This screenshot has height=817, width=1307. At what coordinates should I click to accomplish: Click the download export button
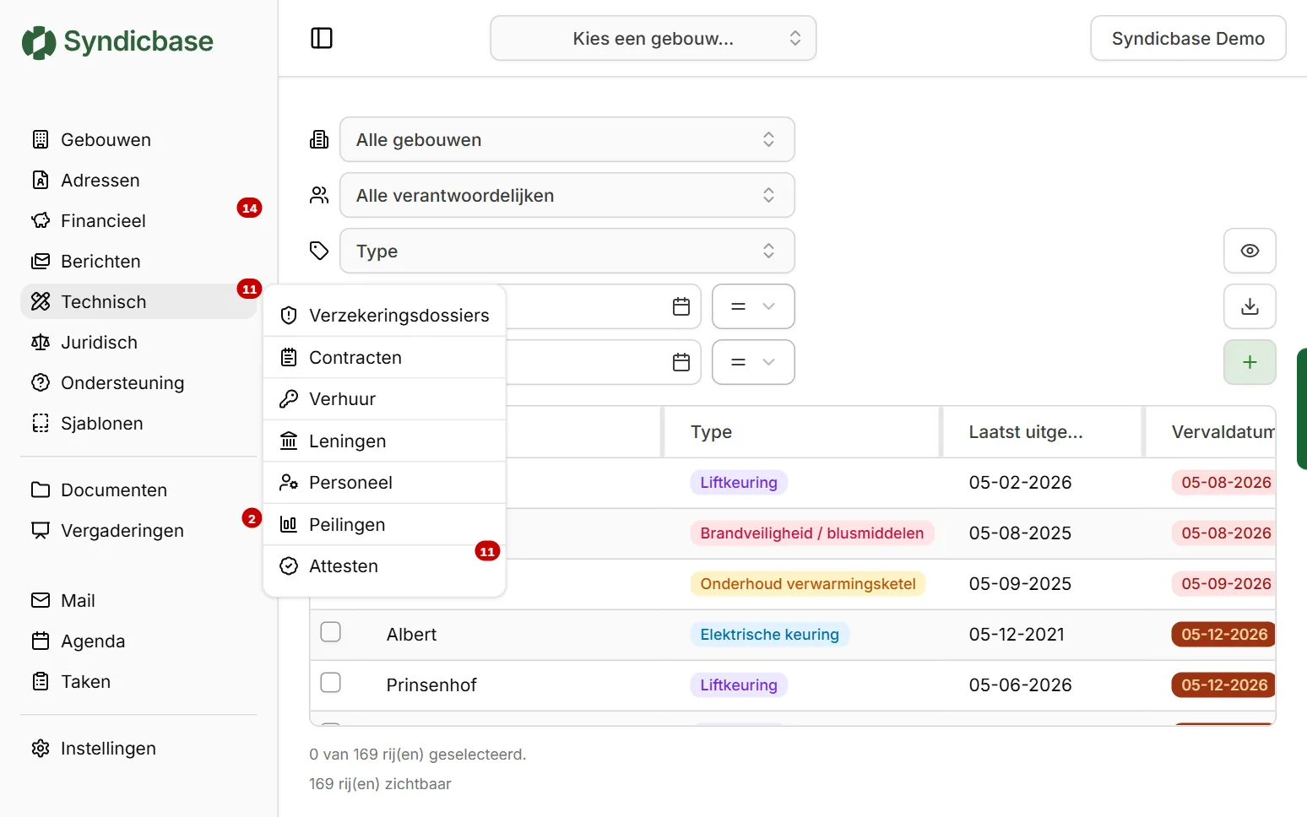pyautogui.click(x=1250, y=306)
